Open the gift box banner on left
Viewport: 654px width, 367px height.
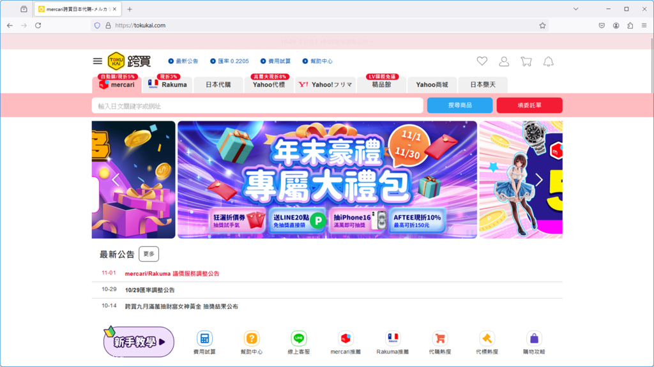[133, 180]
